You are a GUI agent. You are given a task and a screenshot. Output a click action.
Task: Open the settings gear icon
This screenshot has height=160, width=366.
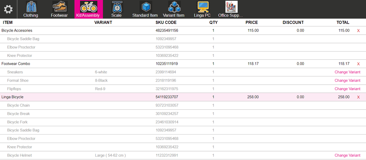click(8, 9)
